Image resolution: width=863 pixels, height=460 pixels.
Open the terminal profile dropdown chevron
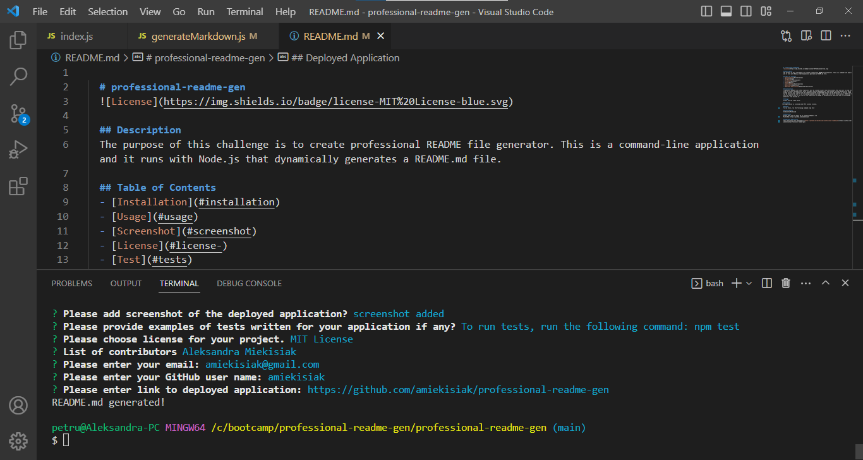[x=749, y=283]
